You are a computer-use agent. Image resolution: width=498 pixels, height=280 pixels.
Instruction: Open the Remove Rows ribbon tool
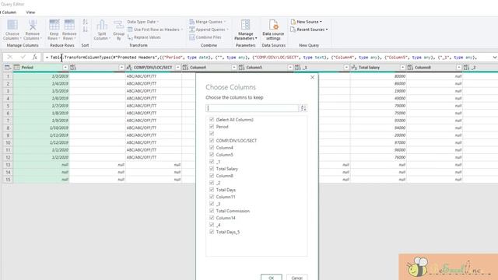[x=69, y=30]
